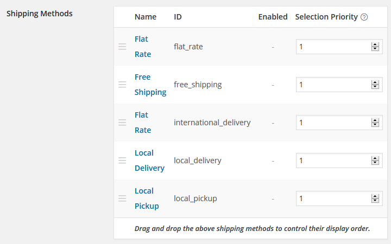The width and height of the screenshot is (391, 244).
Task: Decrease the local_delivery priority with down arrow
Action: pos(375,163)
